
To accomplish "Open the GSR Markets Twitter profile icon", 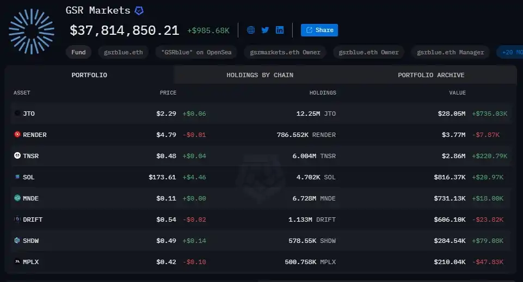I will coord(265,30).
